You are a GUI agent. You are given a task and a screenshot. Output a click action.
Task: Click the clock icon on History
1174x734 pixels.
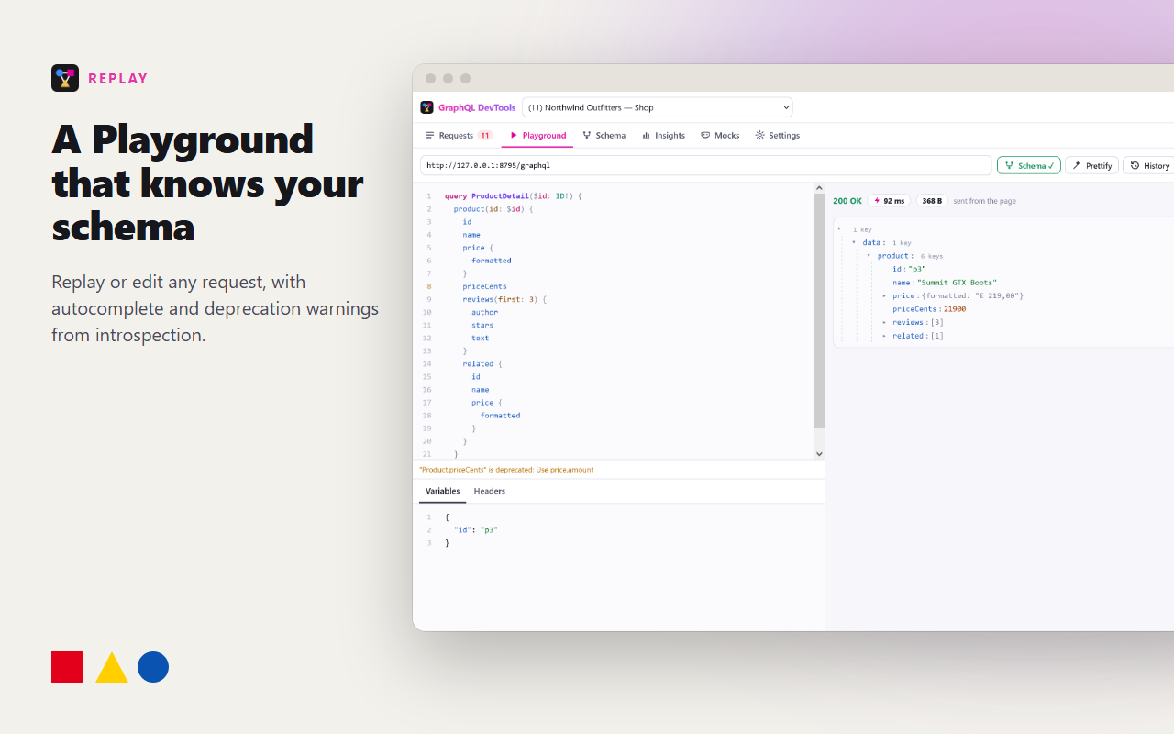coord(1135,166)
